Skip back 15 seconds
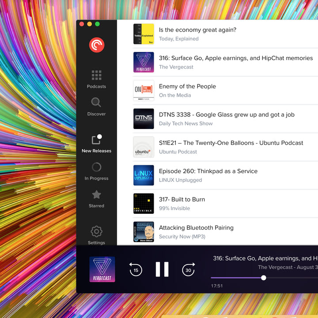 pyautogui.click(x=136, y=269)
